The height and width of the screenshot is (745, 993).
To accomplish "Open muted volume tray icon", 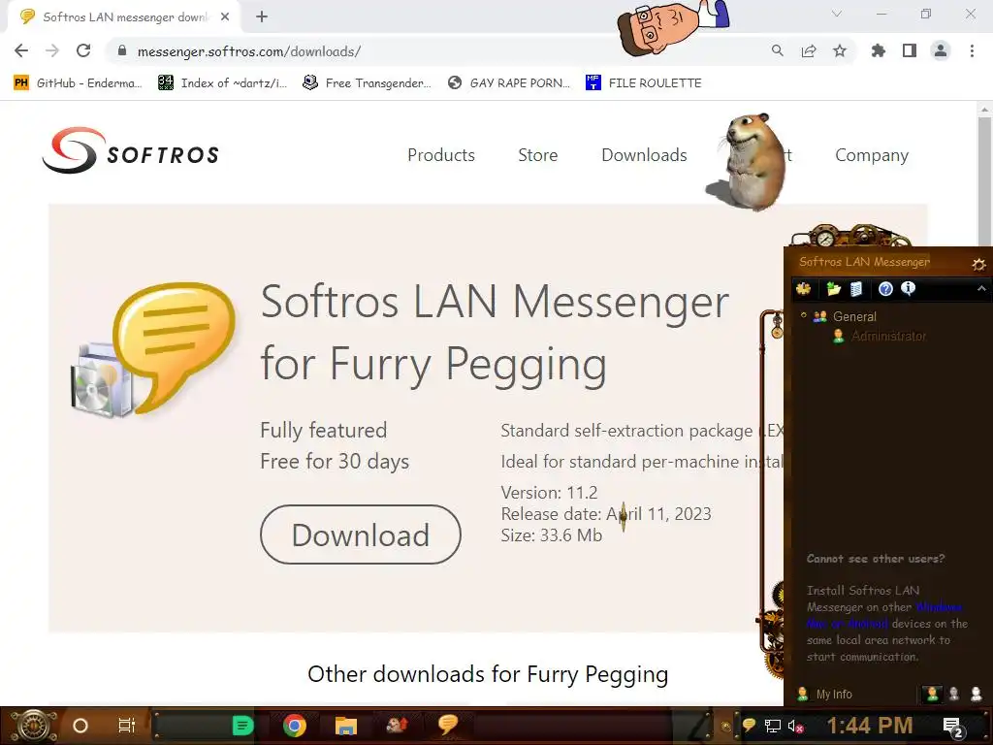I will pyautogui.click(x=796, y=726).
